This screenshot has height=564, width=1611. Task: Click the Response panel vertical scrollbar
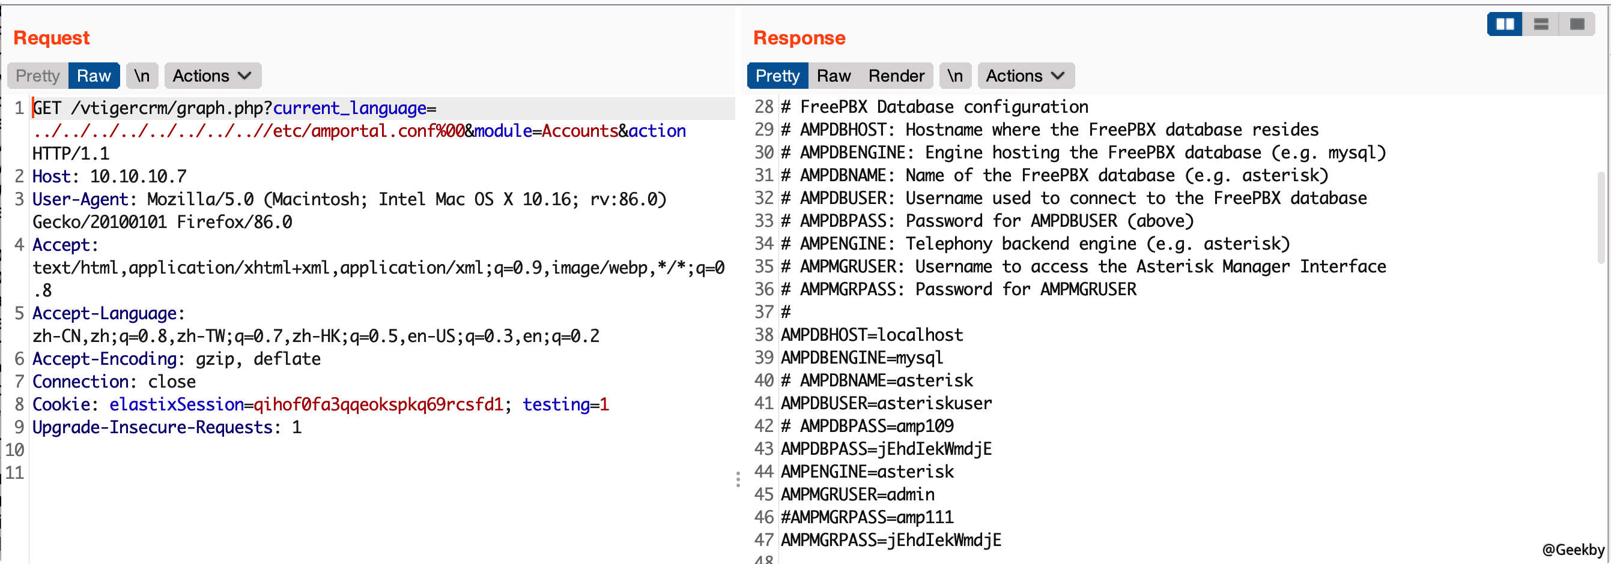point(1603,218)
